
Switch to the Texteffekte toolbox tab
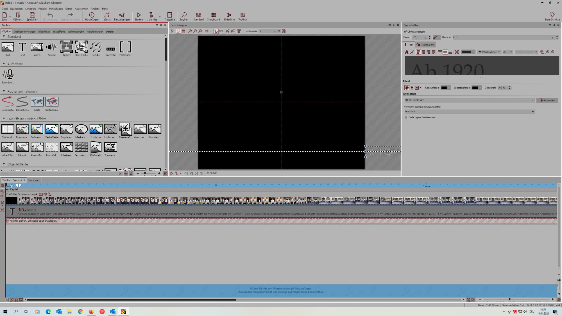(x=59, y=31)
